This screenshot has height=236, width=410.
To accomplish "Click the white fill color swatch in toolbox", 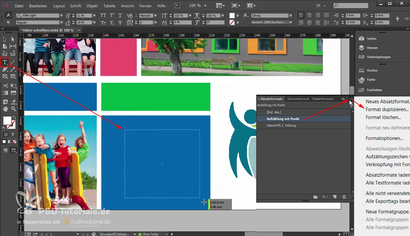I will (7, 121).
